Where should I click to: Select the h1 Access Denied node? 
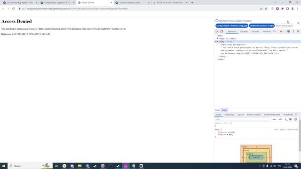coord(233,45)
